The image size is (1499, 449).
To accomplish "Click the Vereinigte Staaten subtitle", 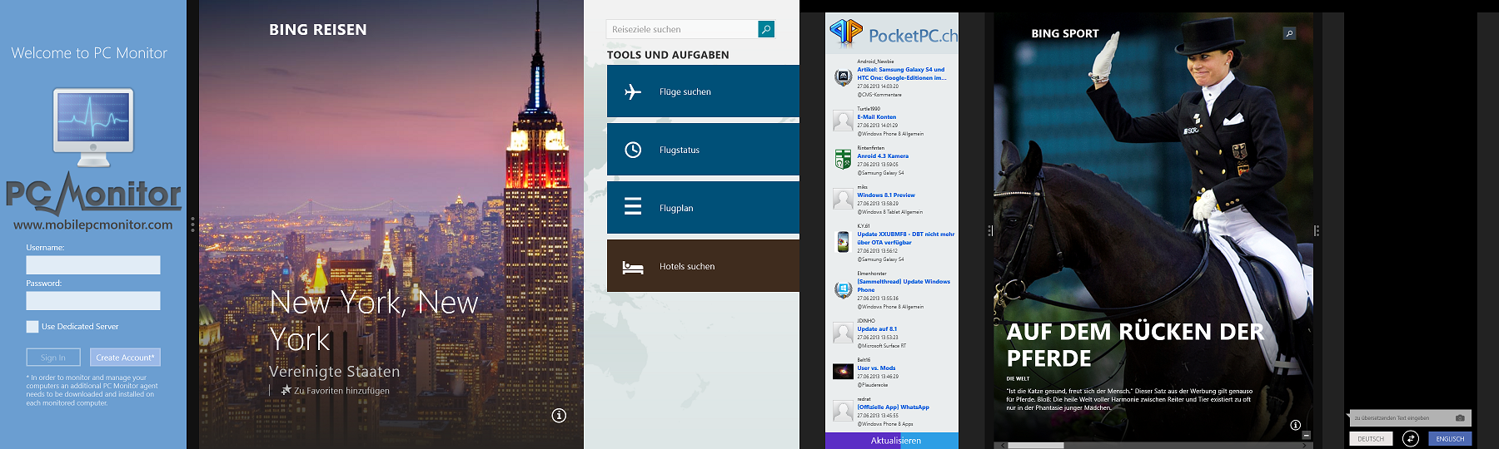I will pos(335,372).
